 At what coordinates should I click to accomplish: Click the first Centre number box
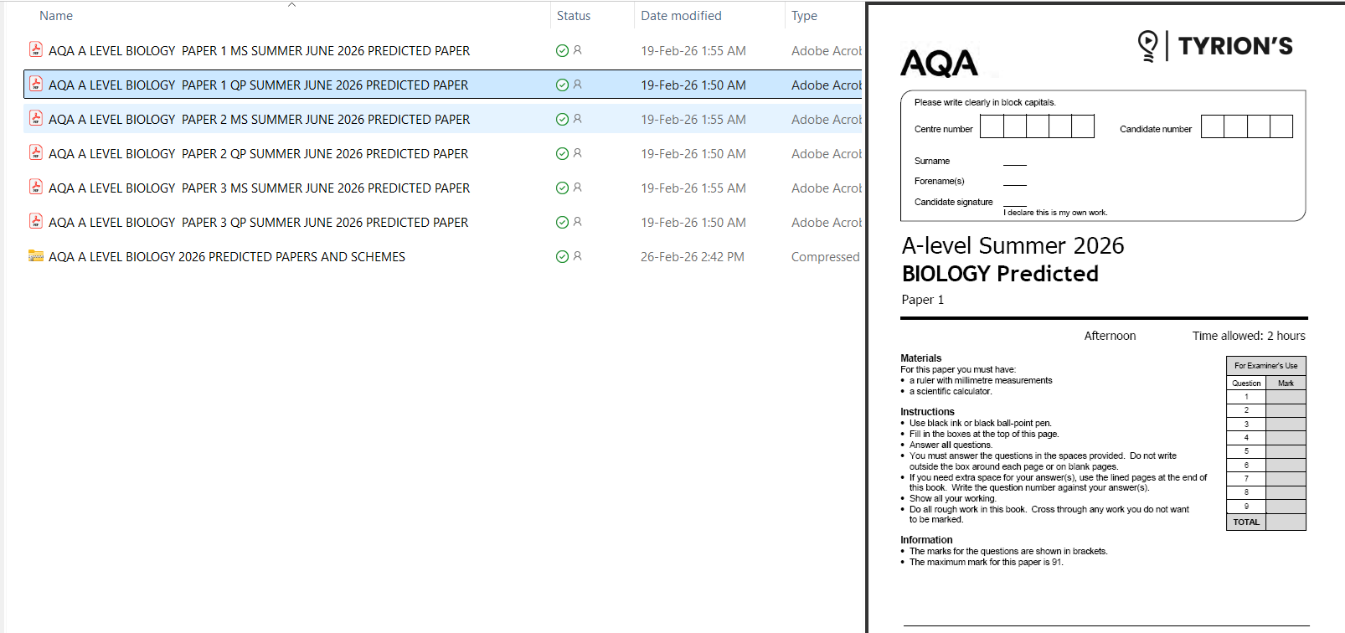992,126
